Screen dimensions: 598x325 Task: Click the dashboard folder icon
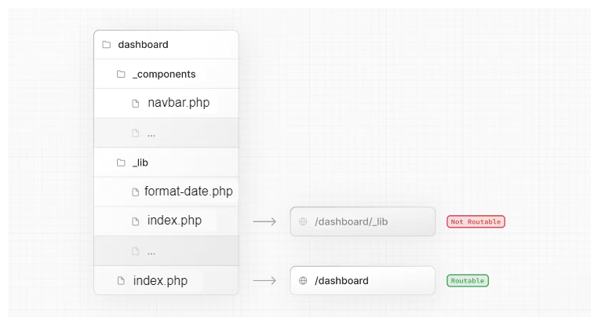tap(106, 45)
